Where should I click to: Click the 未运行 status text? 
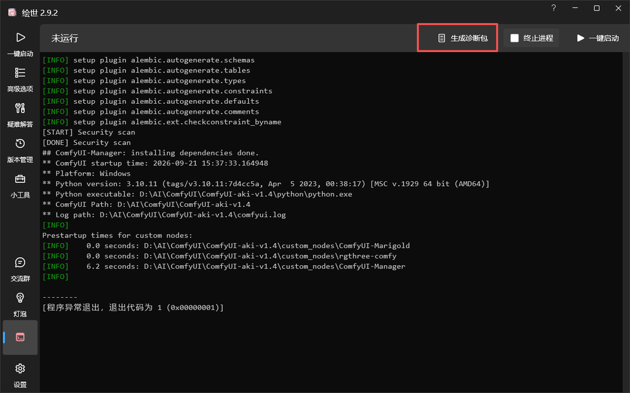click(65, 38)
